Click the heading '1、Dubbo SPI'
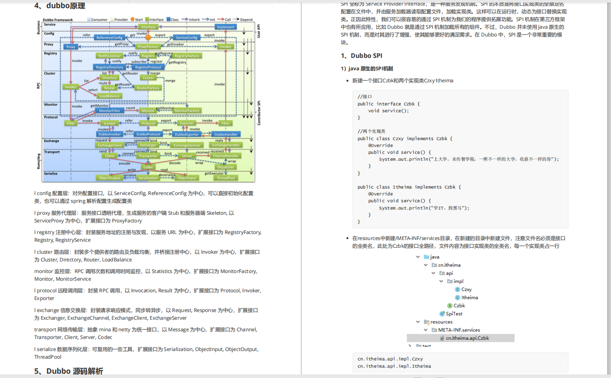 click(x=361, y=56)
